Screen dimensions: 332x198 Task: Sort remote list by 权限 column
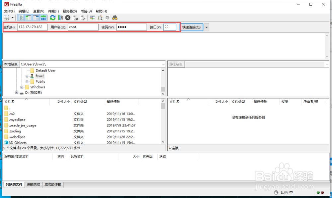[x=290, y=102]
